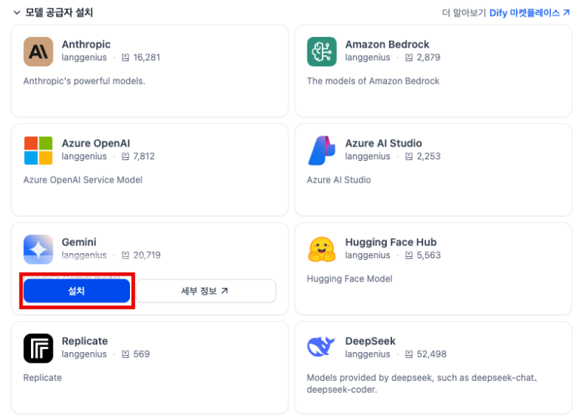
Task: Click the Azure AI Studio card title
Action: tap(383, 144)
